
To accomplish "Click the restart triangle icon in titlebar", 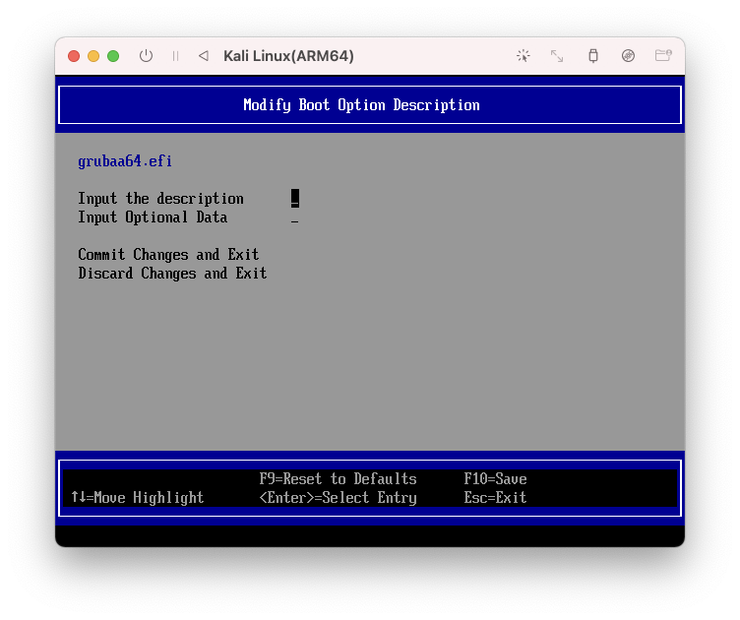I will [204, 56].
